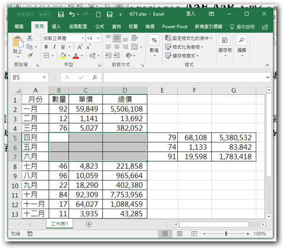
Task: Collapse the ribbon
Action: [268, 65]
